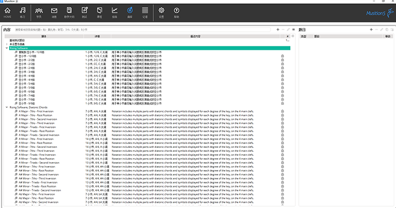Collapse the highlighted Rising Software group
Screen dimensions: 396x208
tap(7, 48)
